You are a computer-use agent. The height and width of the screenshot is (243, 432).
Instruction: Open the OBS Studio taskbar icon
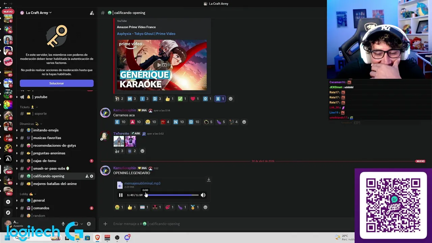[117, 238]
